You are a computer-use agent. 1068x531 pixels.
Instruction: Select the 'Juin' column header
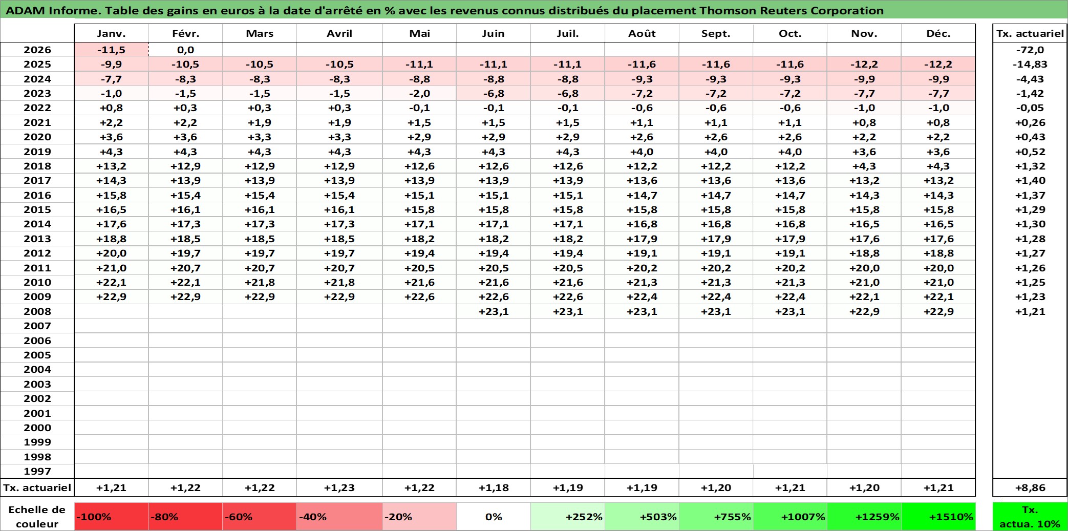(494, 33)
